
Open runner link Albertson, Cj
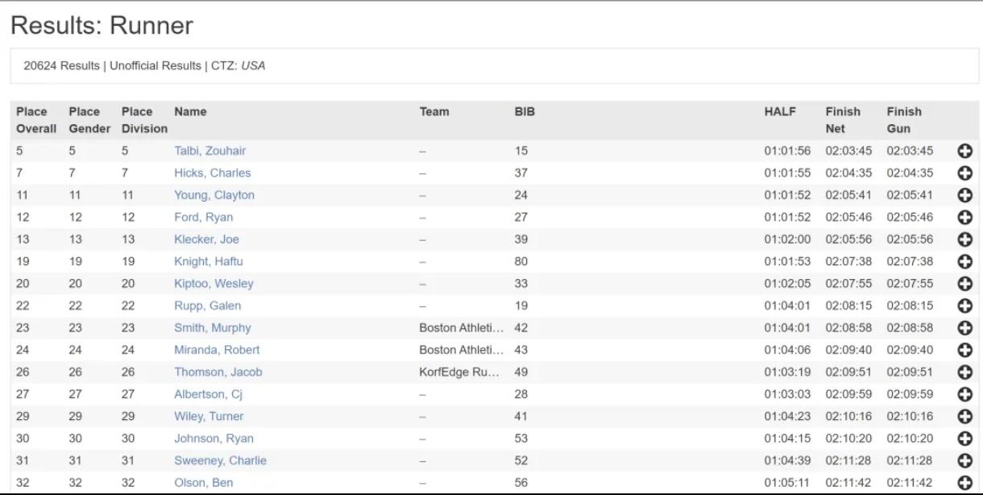pos(208,394)
